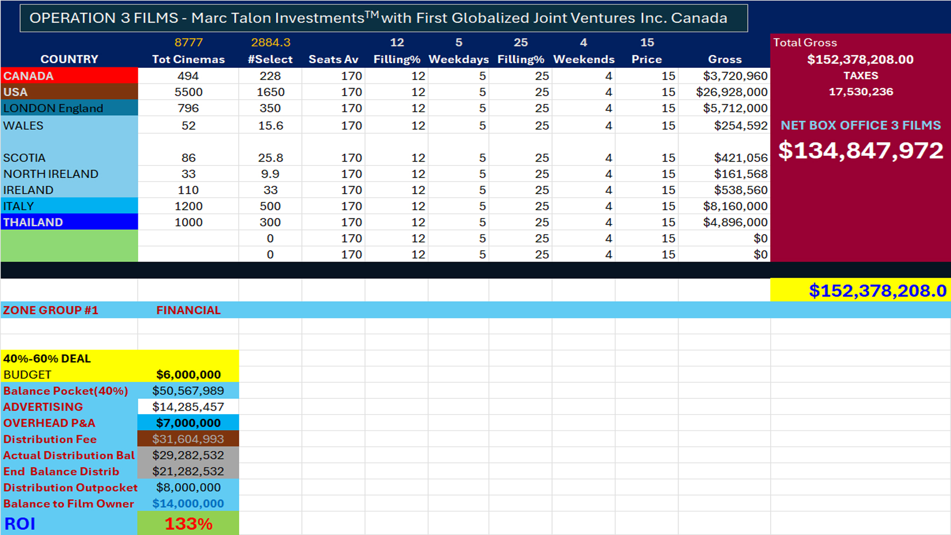Select the ROI label cell
Image resolution: width=951 pixels, height=535 pixels.
point(69,524)
